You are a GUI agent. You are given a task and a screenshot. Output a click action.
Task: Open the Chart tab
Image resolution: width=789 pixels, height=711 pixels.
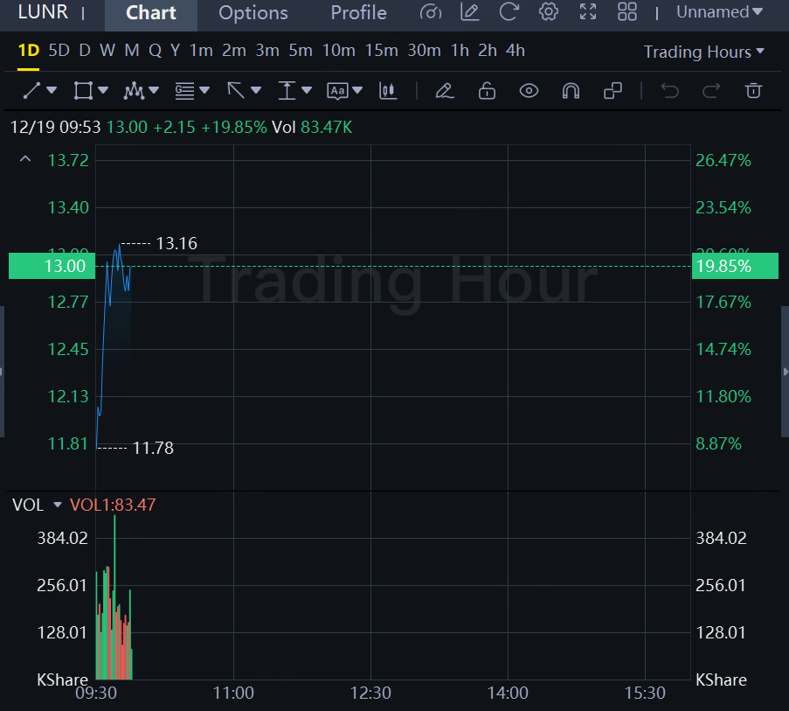click(x=151, y=12)
